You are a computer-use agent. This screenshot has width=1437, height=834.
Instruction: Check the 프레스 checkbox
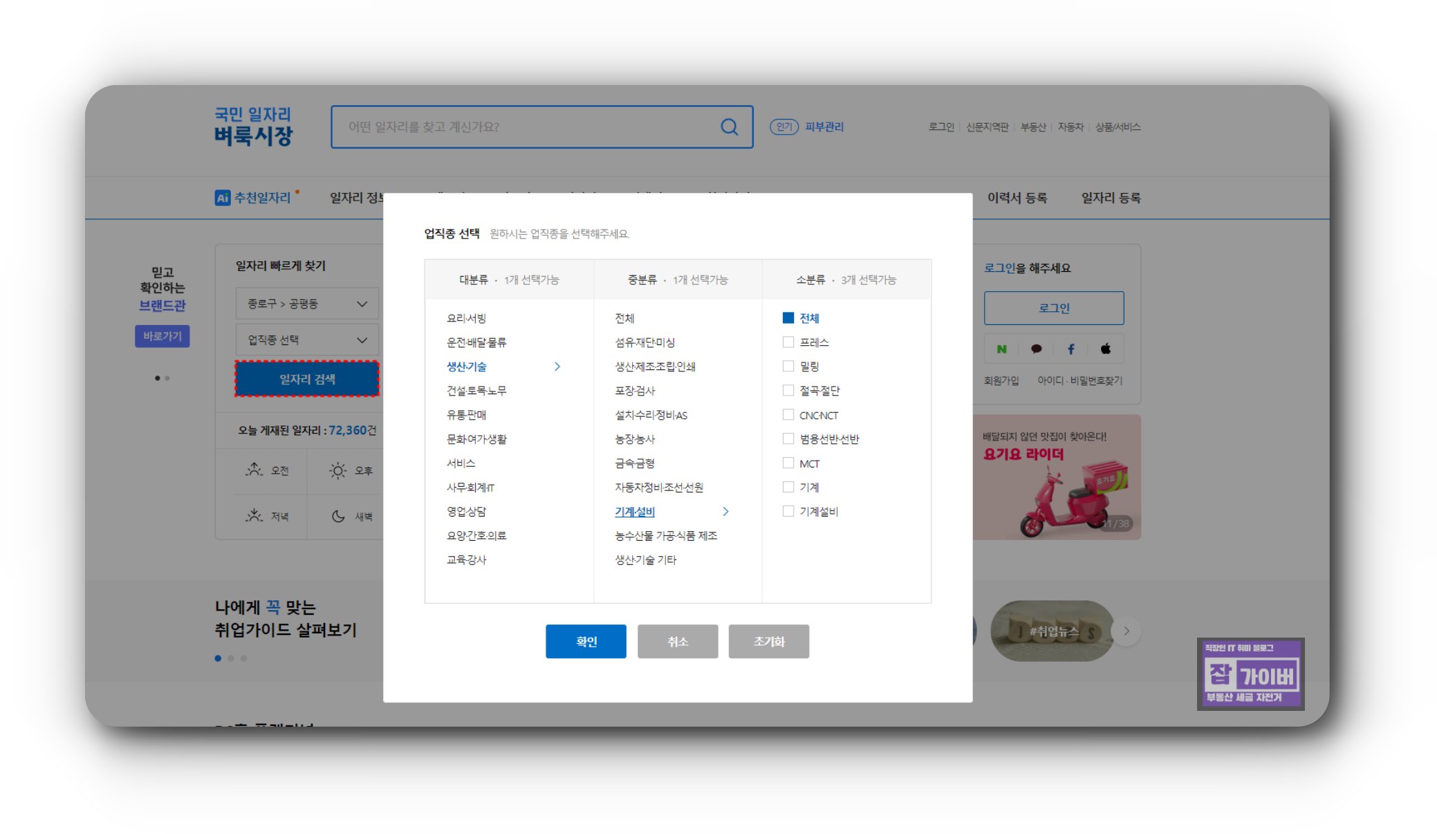click(x=788, y=342)
